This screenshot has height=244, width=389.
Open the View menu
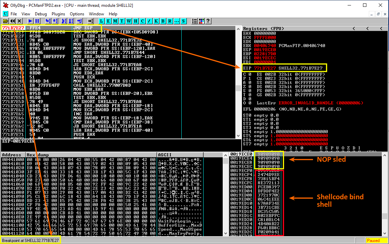(26, 14)
